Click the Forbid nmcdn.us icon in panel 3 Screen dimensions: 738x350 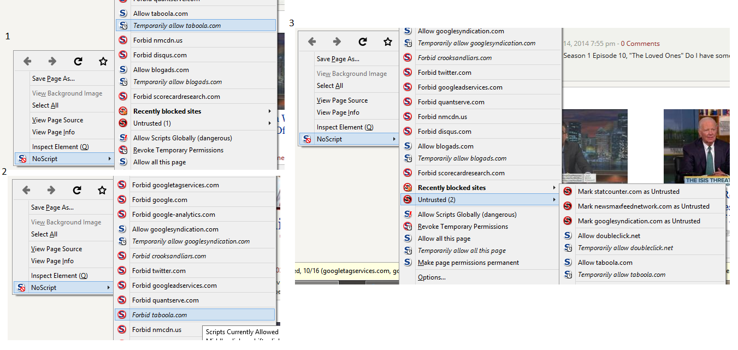point(408,117)
